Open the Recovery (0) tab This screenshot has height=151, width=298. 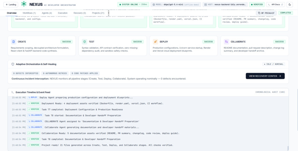pos(79,13)
